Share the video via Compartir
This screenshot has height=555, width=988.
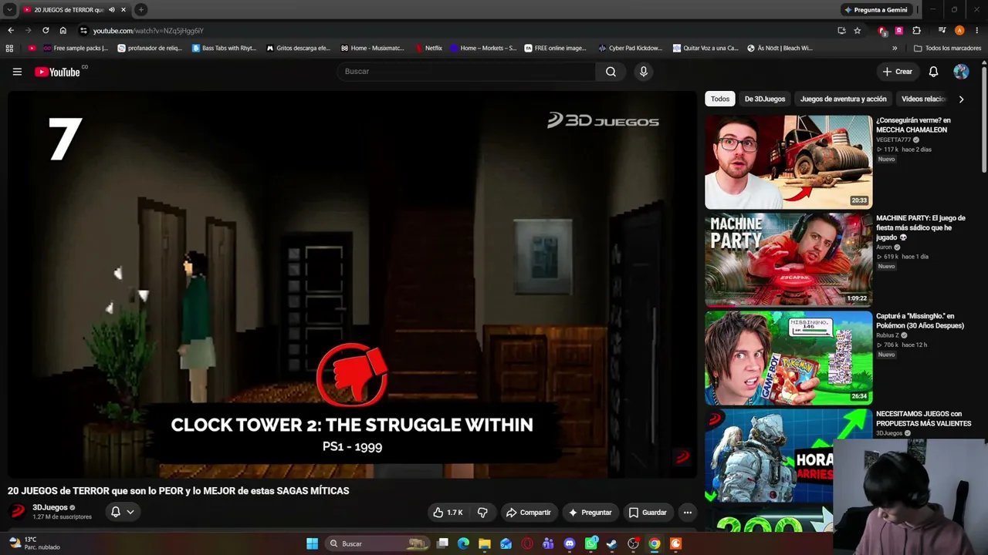(529, 513)
